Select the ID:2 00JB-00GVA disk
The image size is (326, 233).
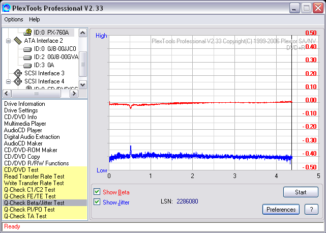tap(56, 57)
